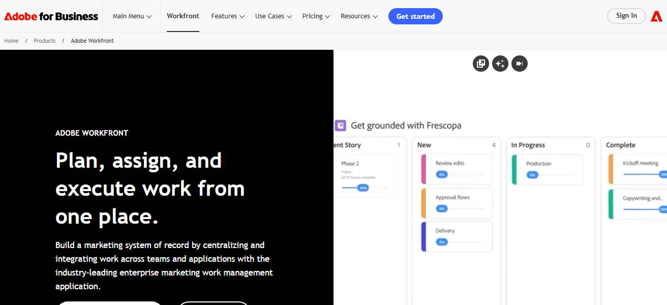This screenshot has width=667, height=305.
Task: Expand the Use Cases dropdown
Action: 273,16
